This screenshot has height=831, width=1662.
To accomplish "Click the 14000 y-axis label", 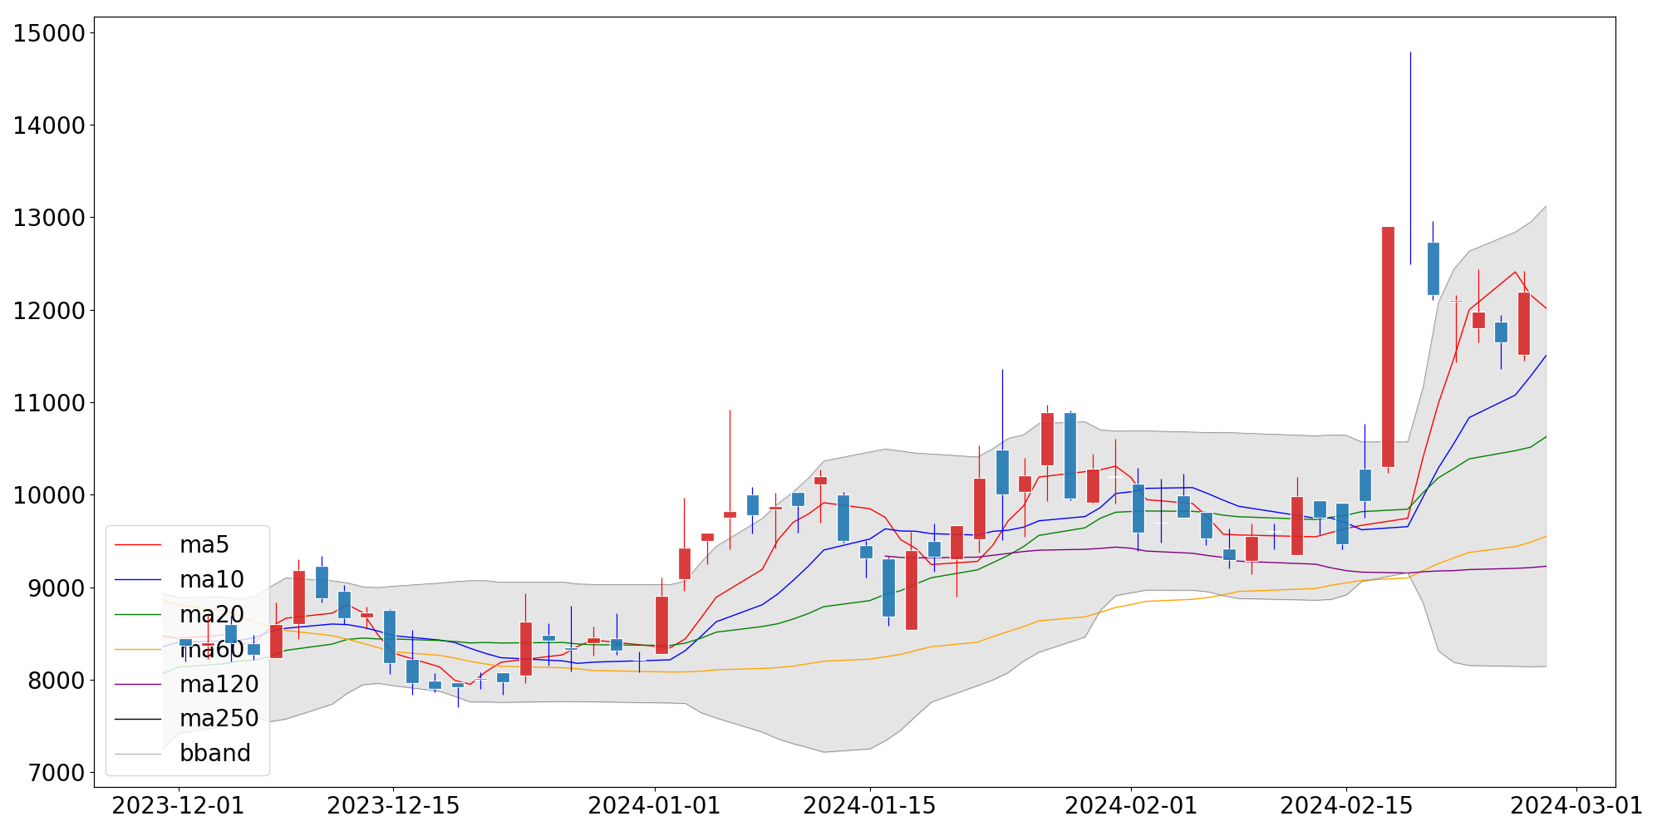I will tap(49, 125).
